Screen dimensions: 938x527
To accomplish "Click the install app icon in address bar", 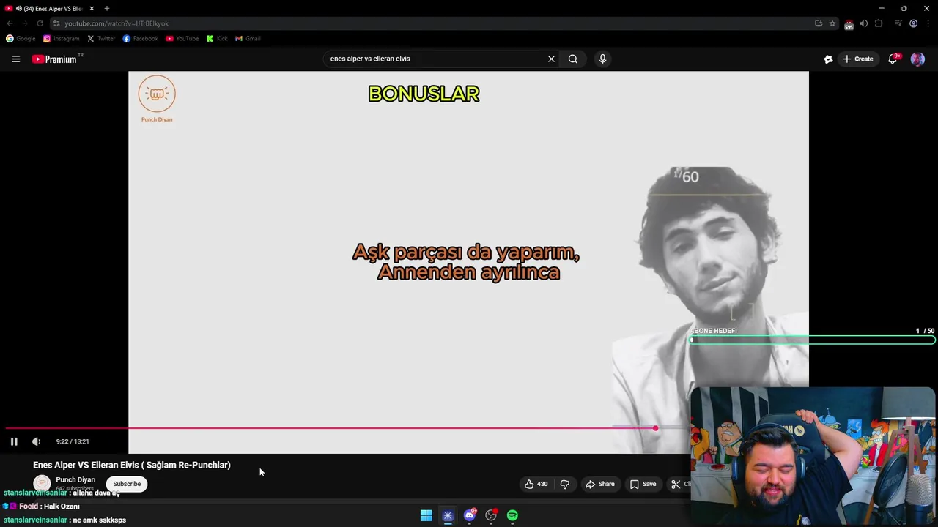I will coord(819,23).
